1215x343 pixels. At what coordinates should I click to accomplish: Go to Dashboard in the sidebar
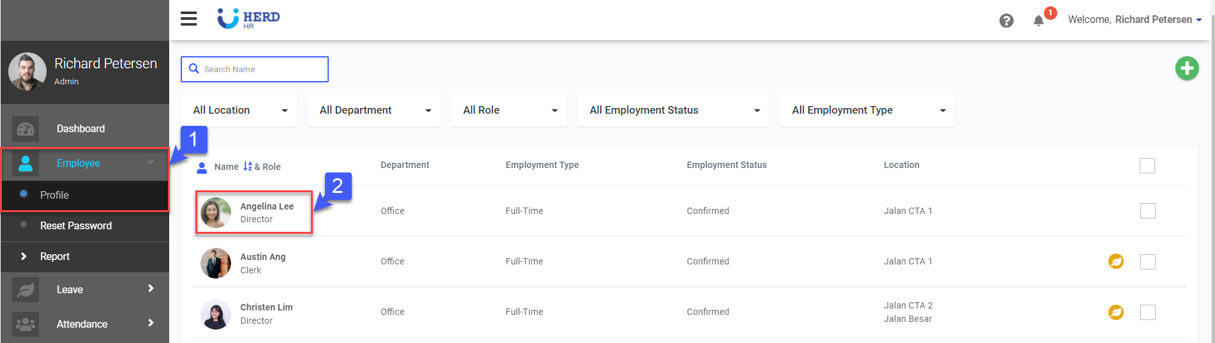[80, 129]
